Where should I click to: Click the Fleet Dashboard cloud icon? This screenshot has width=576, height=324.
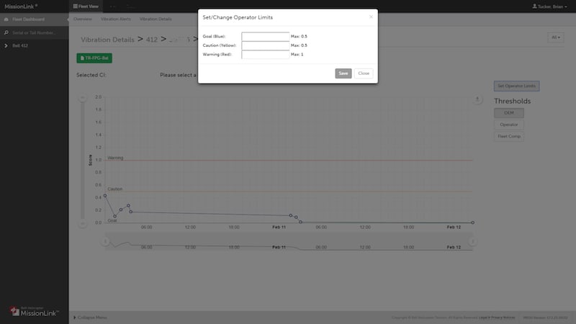pos(6,19)
